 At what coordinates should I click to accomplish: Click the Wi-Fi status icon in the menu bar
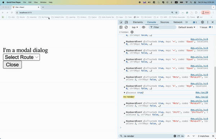[186, 3]
